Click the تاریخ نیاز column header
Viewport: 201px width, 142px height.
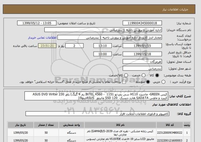pos(21,125)
